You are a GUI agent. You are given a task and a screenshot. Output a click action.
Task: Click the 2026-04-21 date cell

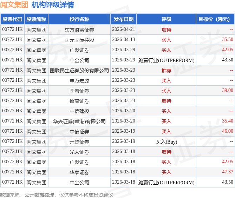[x=124, y=29]
